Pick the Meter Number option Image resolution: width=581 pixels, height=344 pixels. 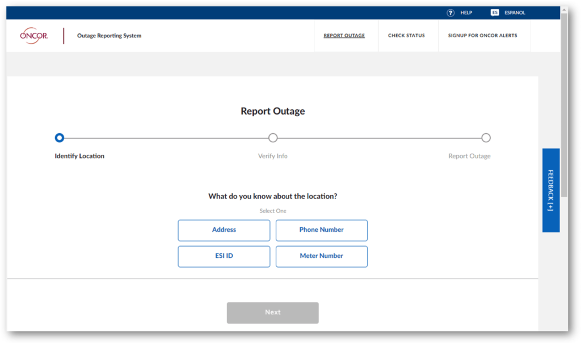[x=322, y=256]
